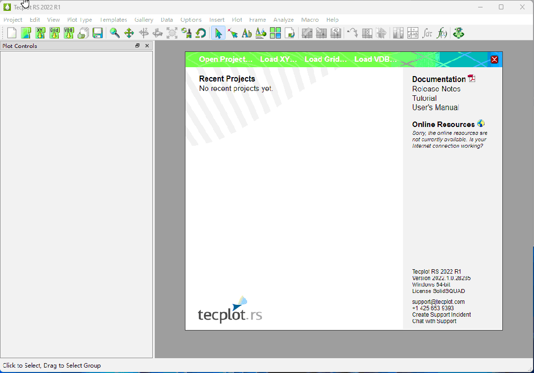This screenshot has height=373, width=534.
Task: Open the Gallery menu
Action: click(x=144, y=20)
